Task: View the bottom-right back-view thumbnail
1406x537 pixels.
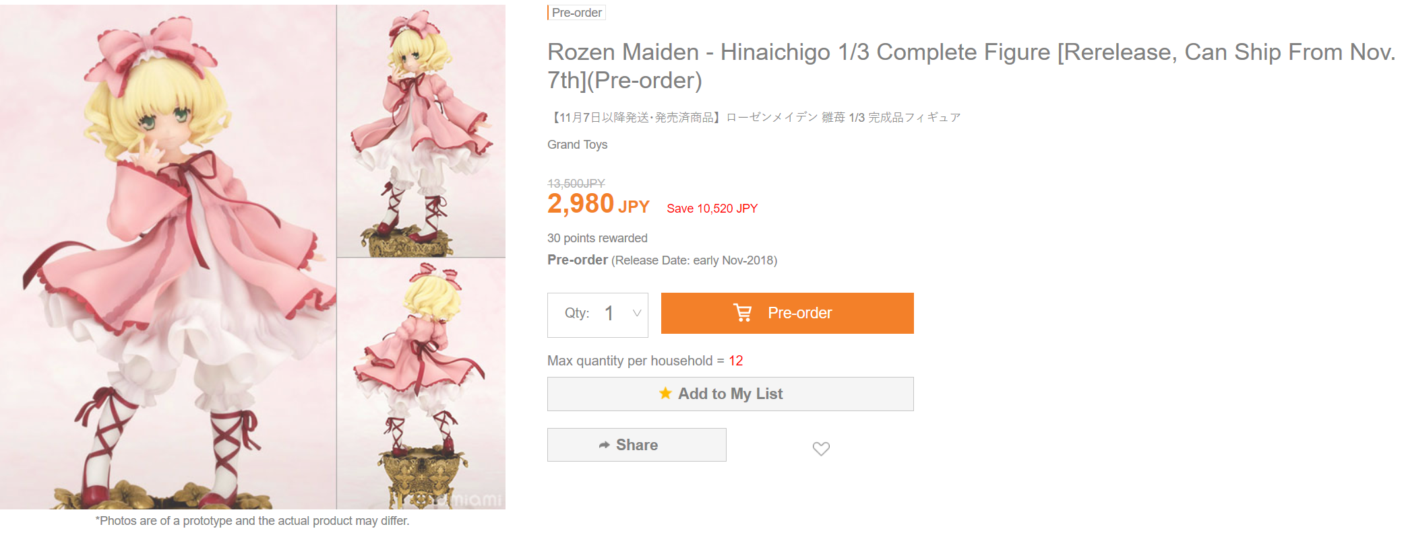Action: (421, 384)
